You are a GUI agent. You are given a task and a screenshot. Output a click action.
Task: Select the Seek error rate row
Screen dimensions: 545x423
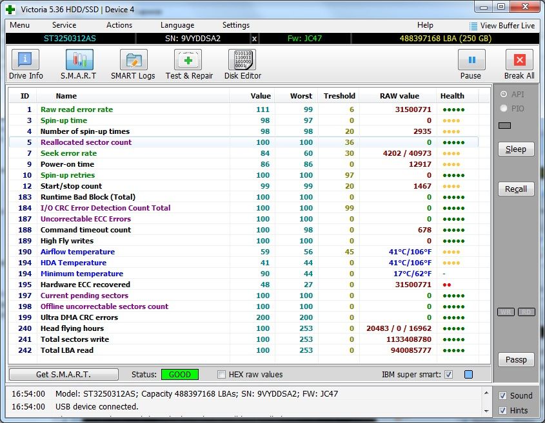pyautogui.click(x=244, y=153)
